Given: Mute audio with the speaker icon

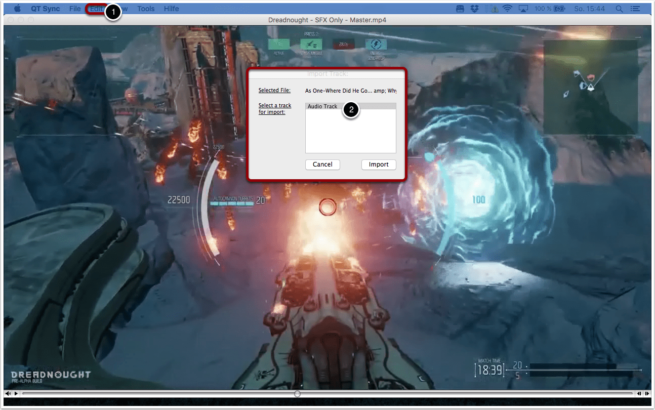Looking at the screenshot, I should 9,393.
